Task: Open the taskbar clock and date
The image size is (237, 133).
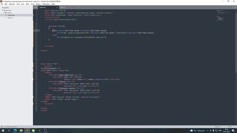Action: coord(226,130)
